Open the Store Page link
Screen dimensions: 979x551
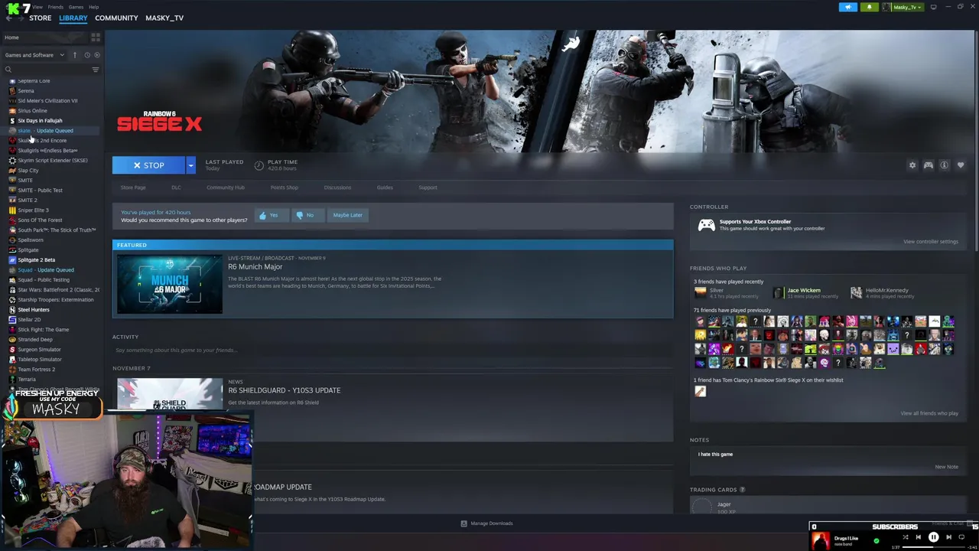pyautogui.click(x=133, y=187)
